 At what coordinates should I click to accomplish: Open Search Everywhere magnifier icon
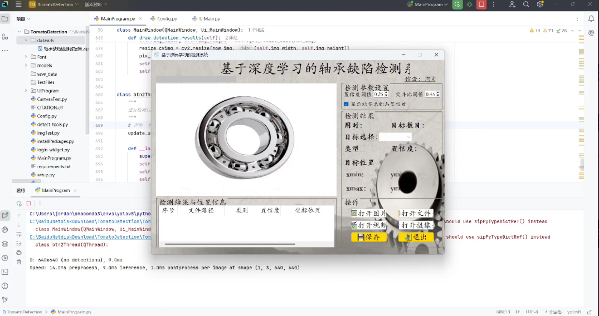(x=526, y=4)
